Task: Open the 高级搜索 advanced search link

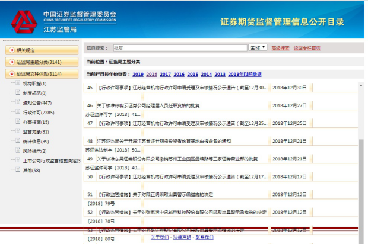Action: click(280, 48)
